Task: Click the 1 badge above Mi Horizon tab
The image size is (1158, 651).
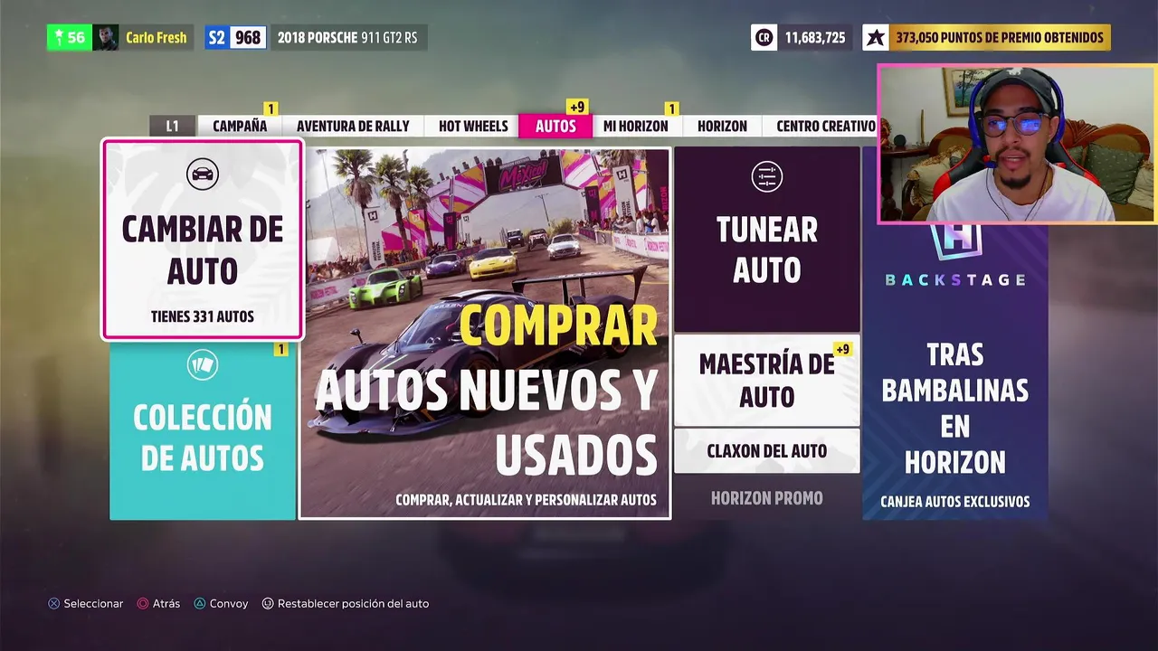Action: pos(671,108)
